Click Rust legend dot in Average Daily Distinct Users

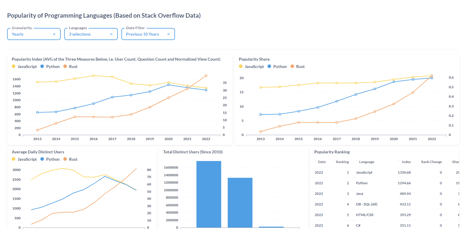pyautogui.click(x=65, y=159)
